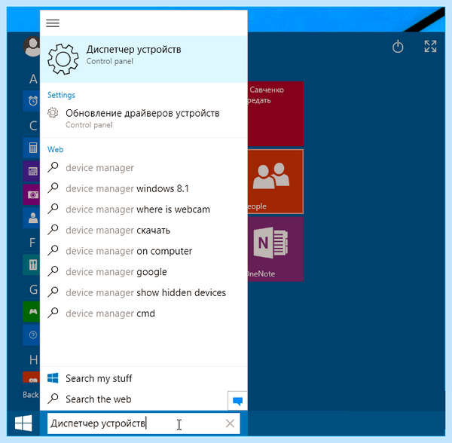The height and width of the screenshot is (443, 452).
Task: Open the OneNote tile
Action: tap(275, 249)
